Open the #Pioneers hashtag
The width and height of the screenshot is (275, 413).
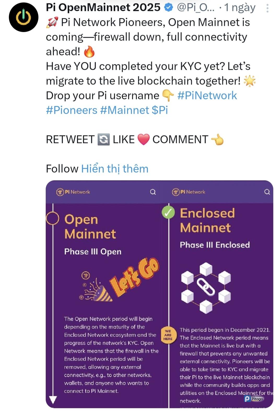coord(72,110)
